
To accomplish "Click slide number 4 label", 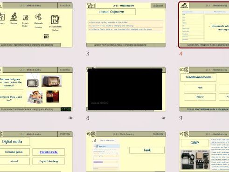I will [x=180, y=54].
